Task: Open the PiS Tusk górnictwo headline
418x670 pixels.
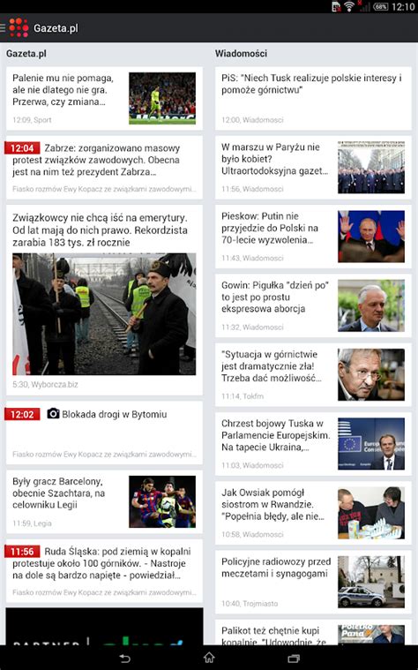Action: [x=313, y=98]
